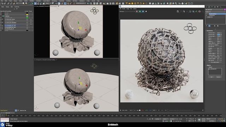Toggle red channel in frame buffer
Screen dimensions: 226x127
coord(137,11)
